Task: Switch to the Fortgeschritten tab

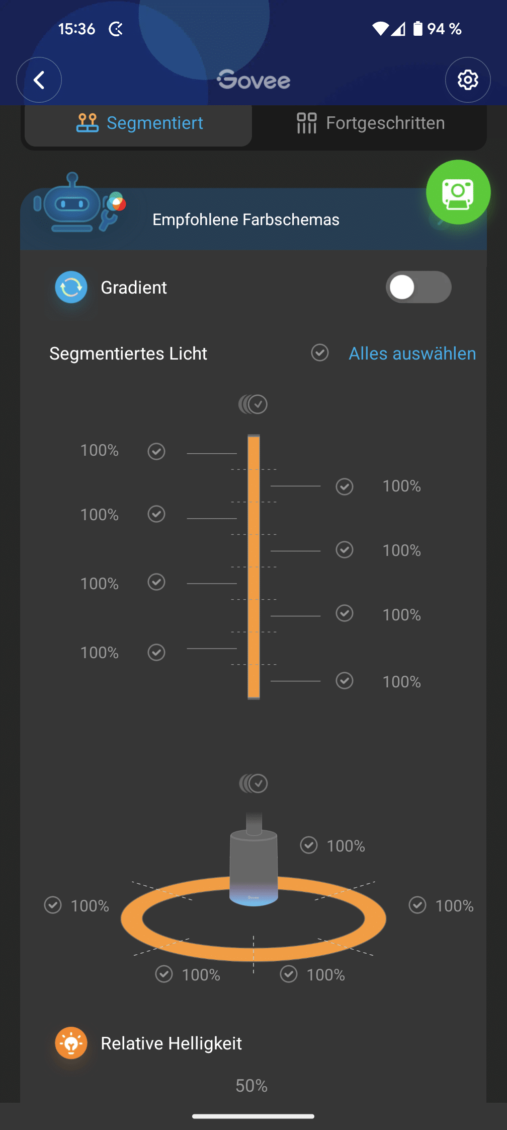Action: [370, 123]
